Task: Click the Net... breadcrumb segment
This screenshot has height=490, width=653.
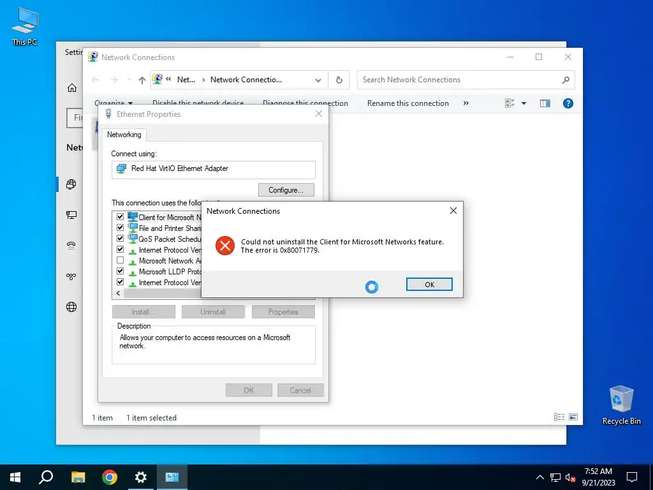Action: click(186, 80)
